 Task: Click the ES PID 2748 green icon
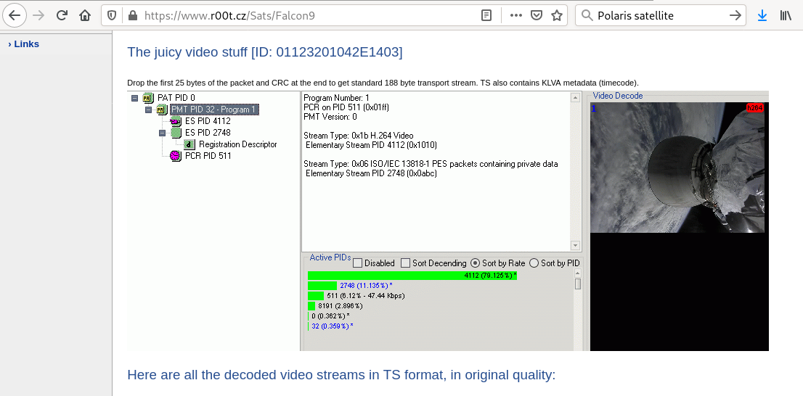point(176,133)
